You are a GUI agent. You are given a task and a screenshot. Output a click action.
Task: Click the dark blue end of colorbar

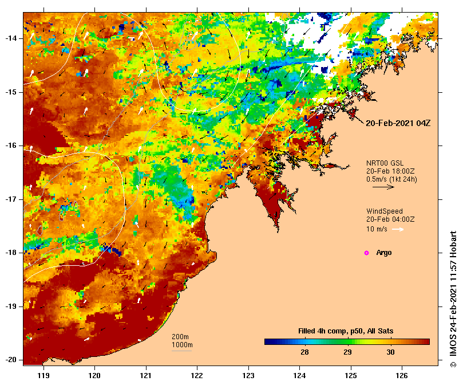tap(270, 342)
